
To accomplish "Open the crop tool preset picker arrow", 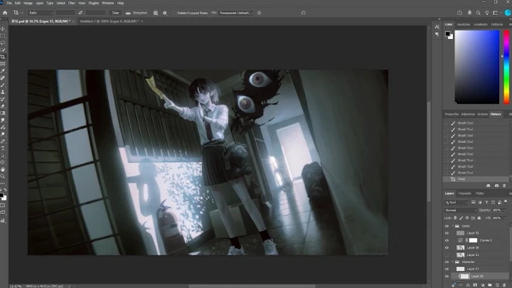I will (21, 13).
